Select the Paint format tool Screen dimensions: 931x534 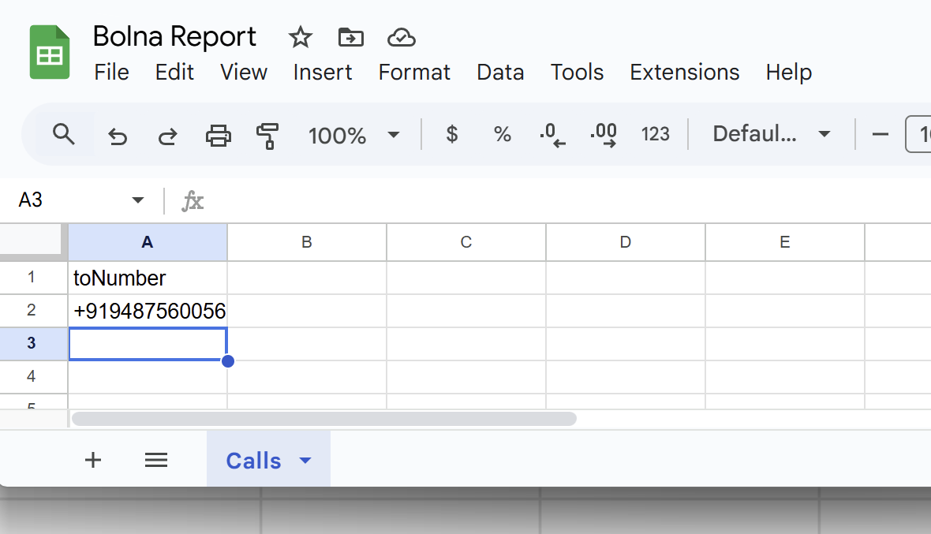tap(267, 134)
